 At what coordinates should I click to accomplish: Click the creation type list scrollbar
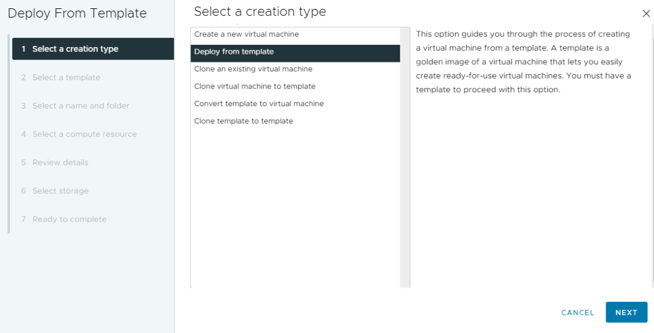coord(405,157)
